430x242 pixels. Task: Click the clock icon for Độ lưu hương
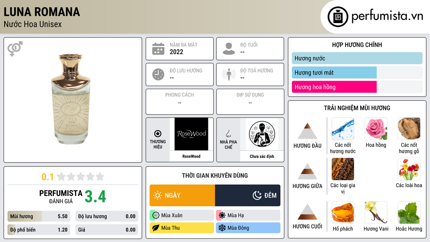pos(158,74)
